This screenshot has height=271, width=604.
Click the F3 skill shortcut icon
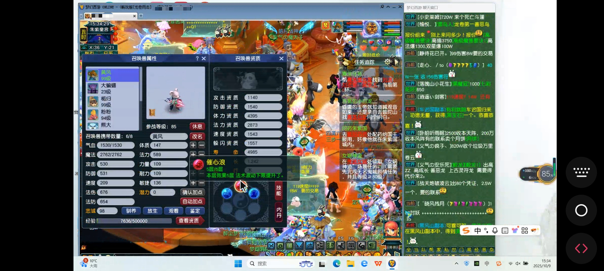tap(320, 245)
